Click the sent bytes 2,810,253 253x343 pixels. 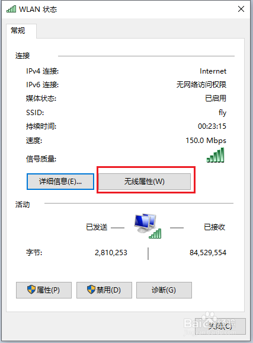(111, 253)
